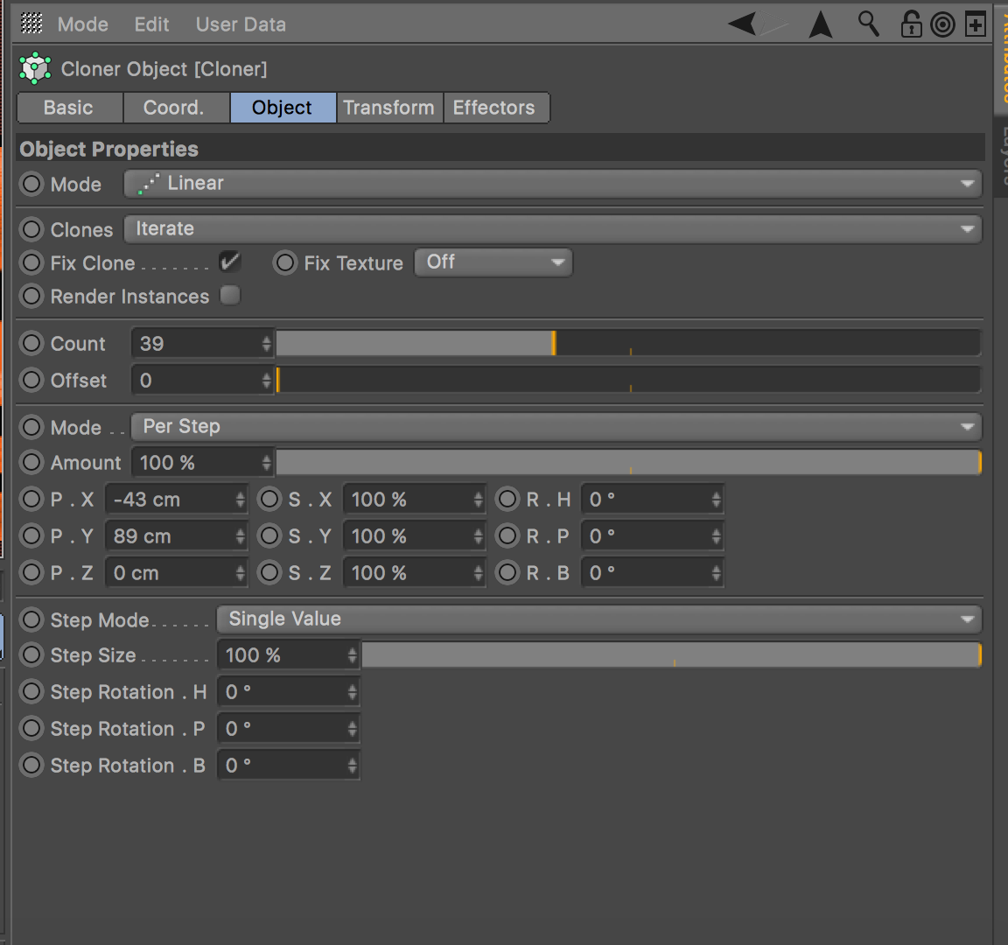This screenshot has width=1008, height=945.
Task: Click the Count field stepper arrows
Action: [266, 344]
